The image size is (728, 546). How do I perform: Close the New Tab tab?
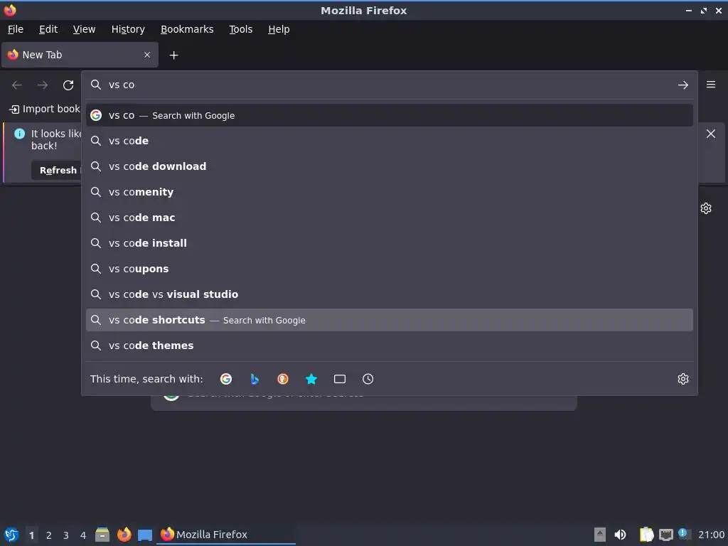147,55
